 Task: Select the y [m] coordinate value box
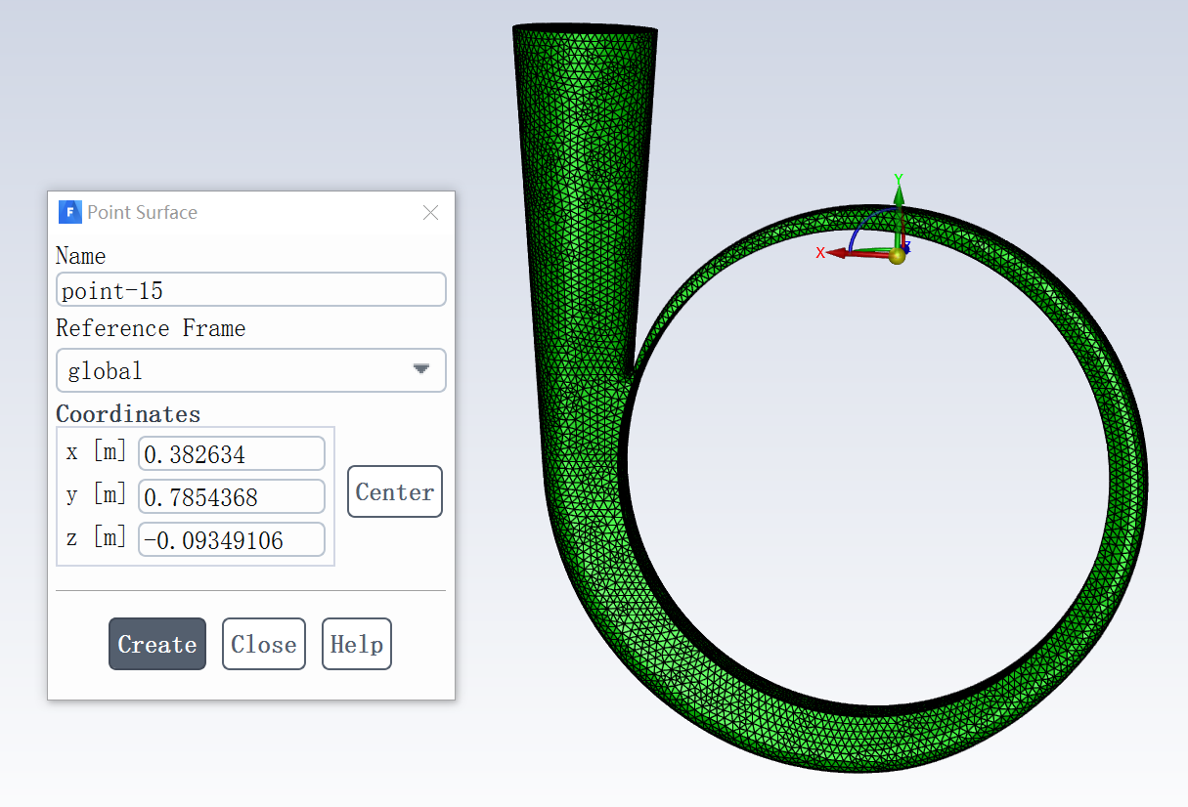click(x=231, y=496)
